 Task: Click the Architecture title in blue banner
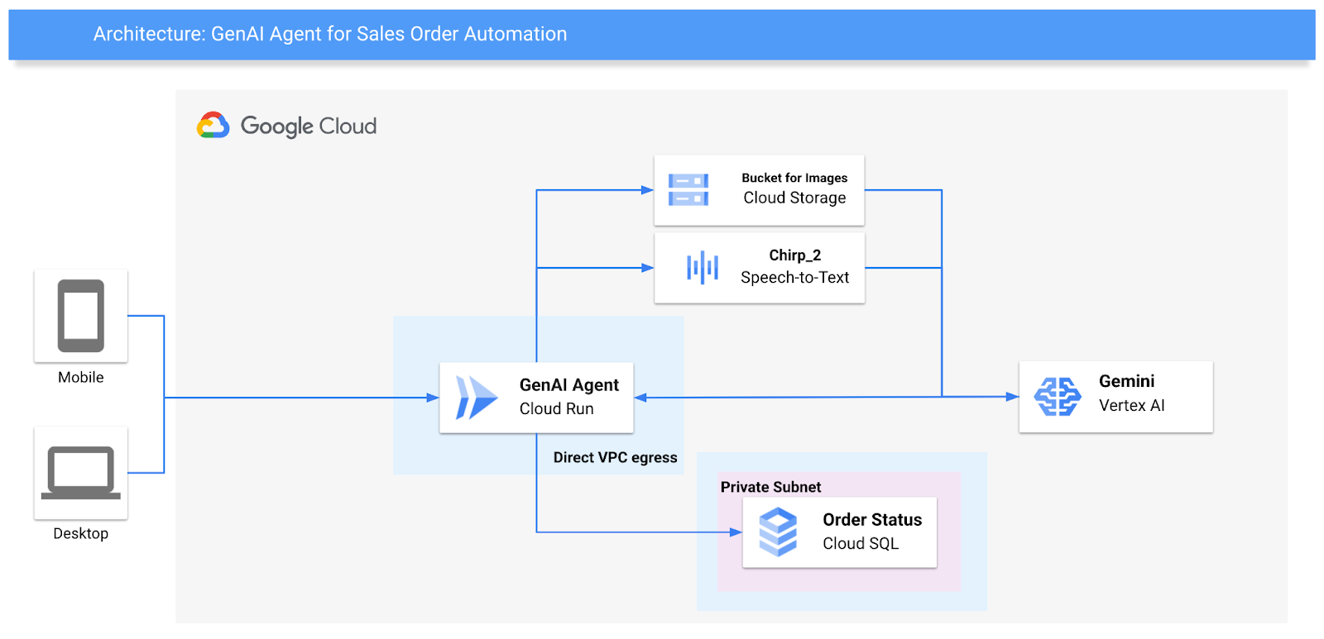[x=330, y=34]
